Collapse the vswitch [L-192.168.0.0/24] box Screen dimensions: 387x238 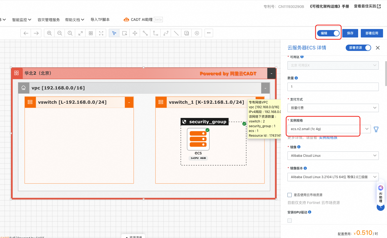129,102
